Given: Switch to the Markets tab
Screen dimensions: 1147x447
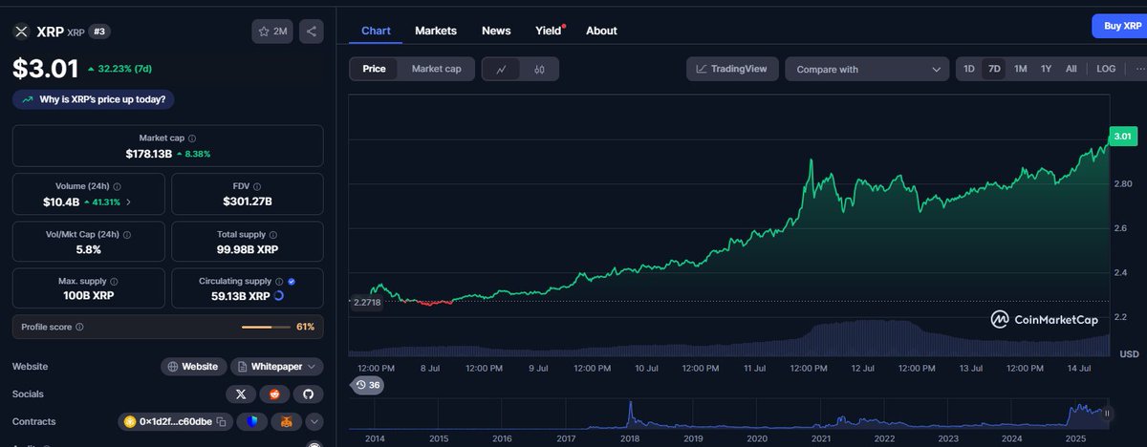Looking at the screenshot, I should tap(436, 31).
